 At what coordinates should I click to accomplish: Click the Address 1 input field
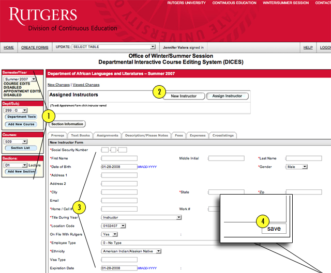(x=119, y=175)
